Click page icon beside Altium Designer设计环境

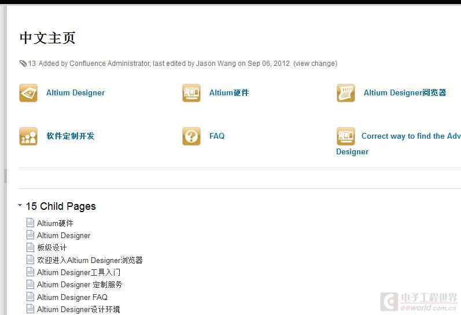pos(30,309)
